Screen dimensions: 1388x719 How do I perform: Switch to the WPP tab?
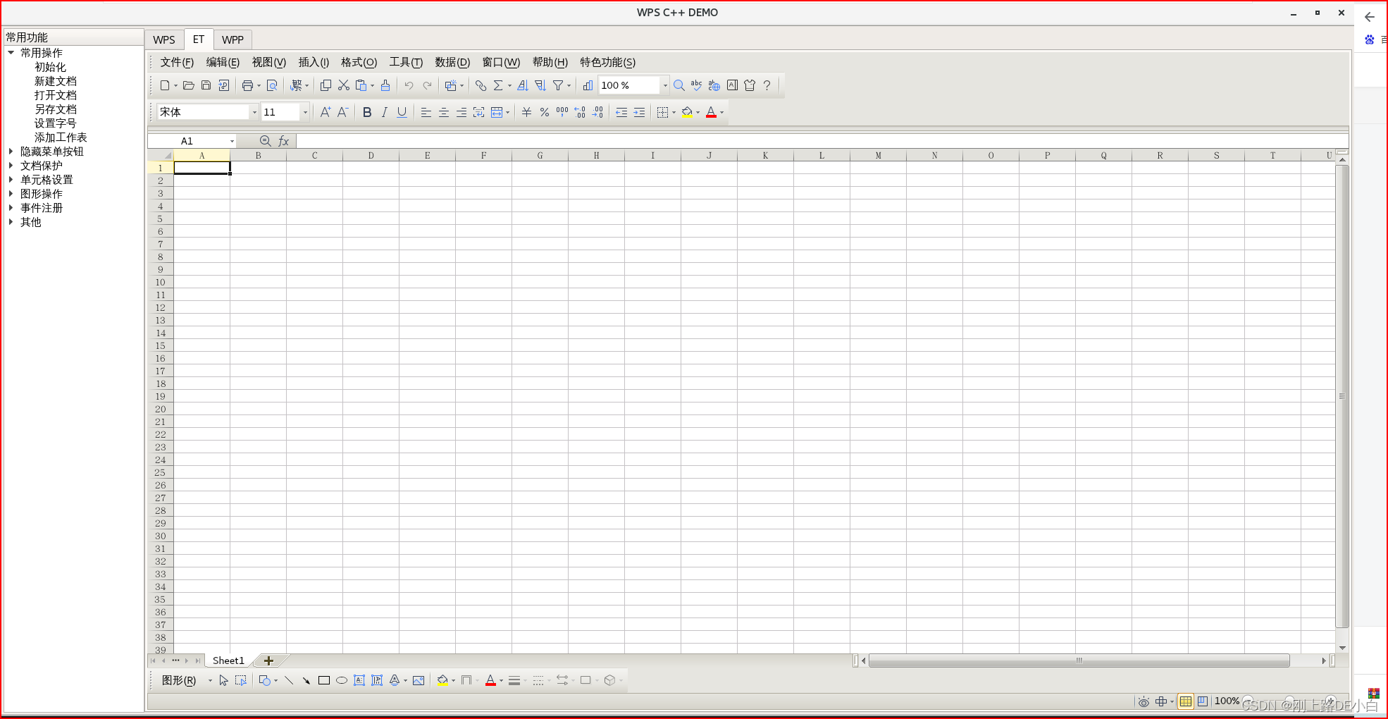pyautogui.click(x=233, y=39)
